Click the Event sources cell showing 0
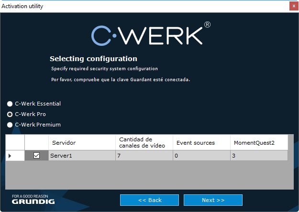 [201, 156]
